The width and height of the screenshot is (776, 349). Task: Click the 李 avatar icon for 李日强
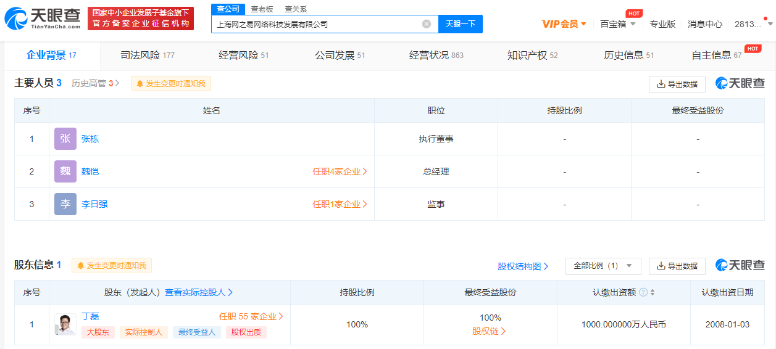(65, 204)
